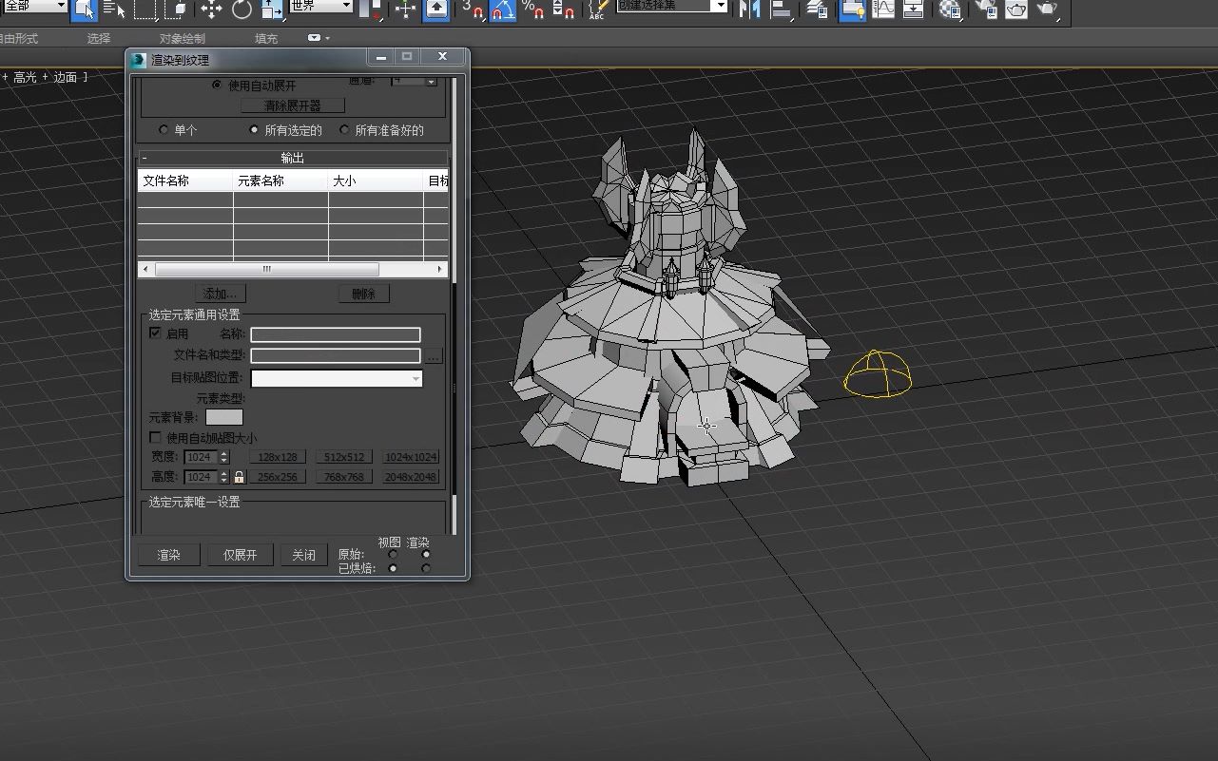The width and height of the screenshot is (1218, 761).
Task: Click the 1024x1024 size preset button
Action: pyautogui.click(x=411, y=456)
